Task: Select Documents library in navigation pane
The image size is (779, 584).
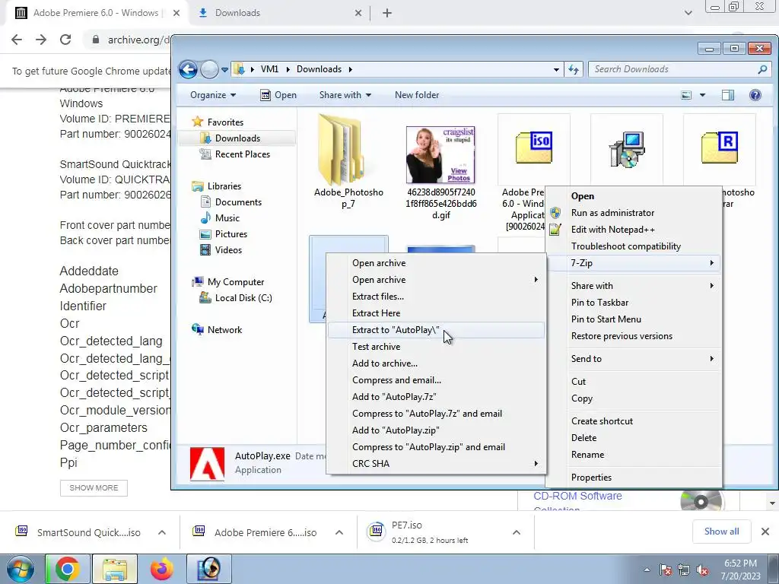Action: coord(238,202)
